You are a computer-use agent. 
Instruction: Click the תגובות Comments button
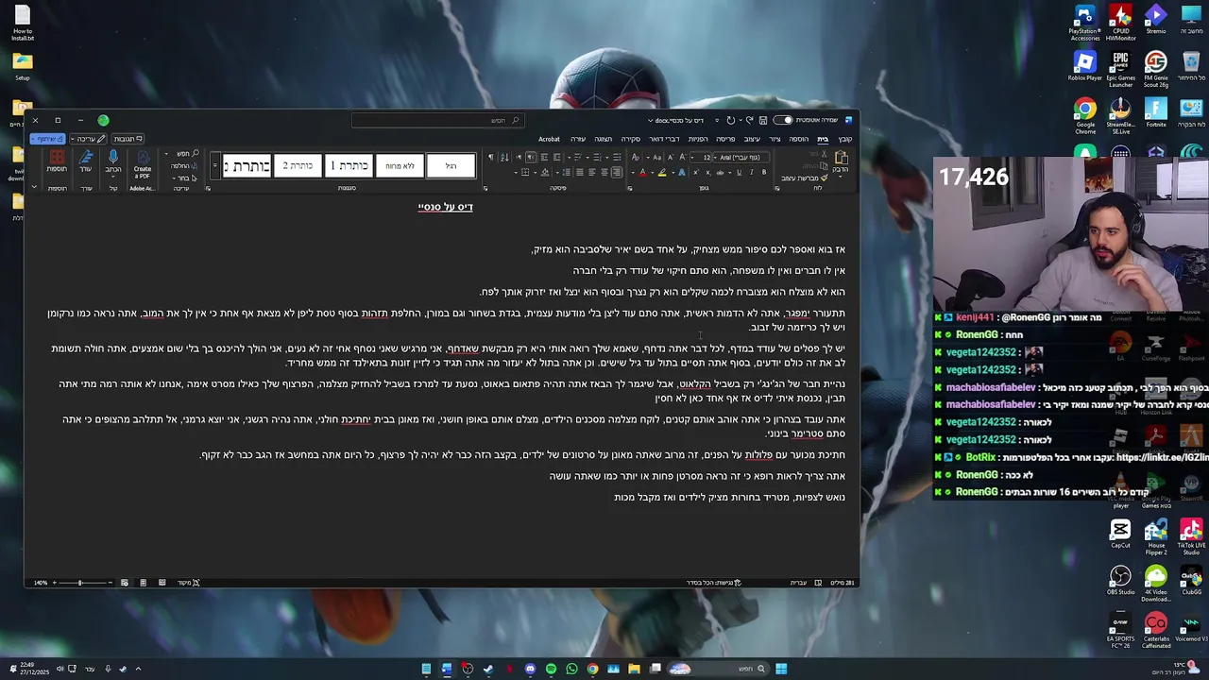(127, 139)
